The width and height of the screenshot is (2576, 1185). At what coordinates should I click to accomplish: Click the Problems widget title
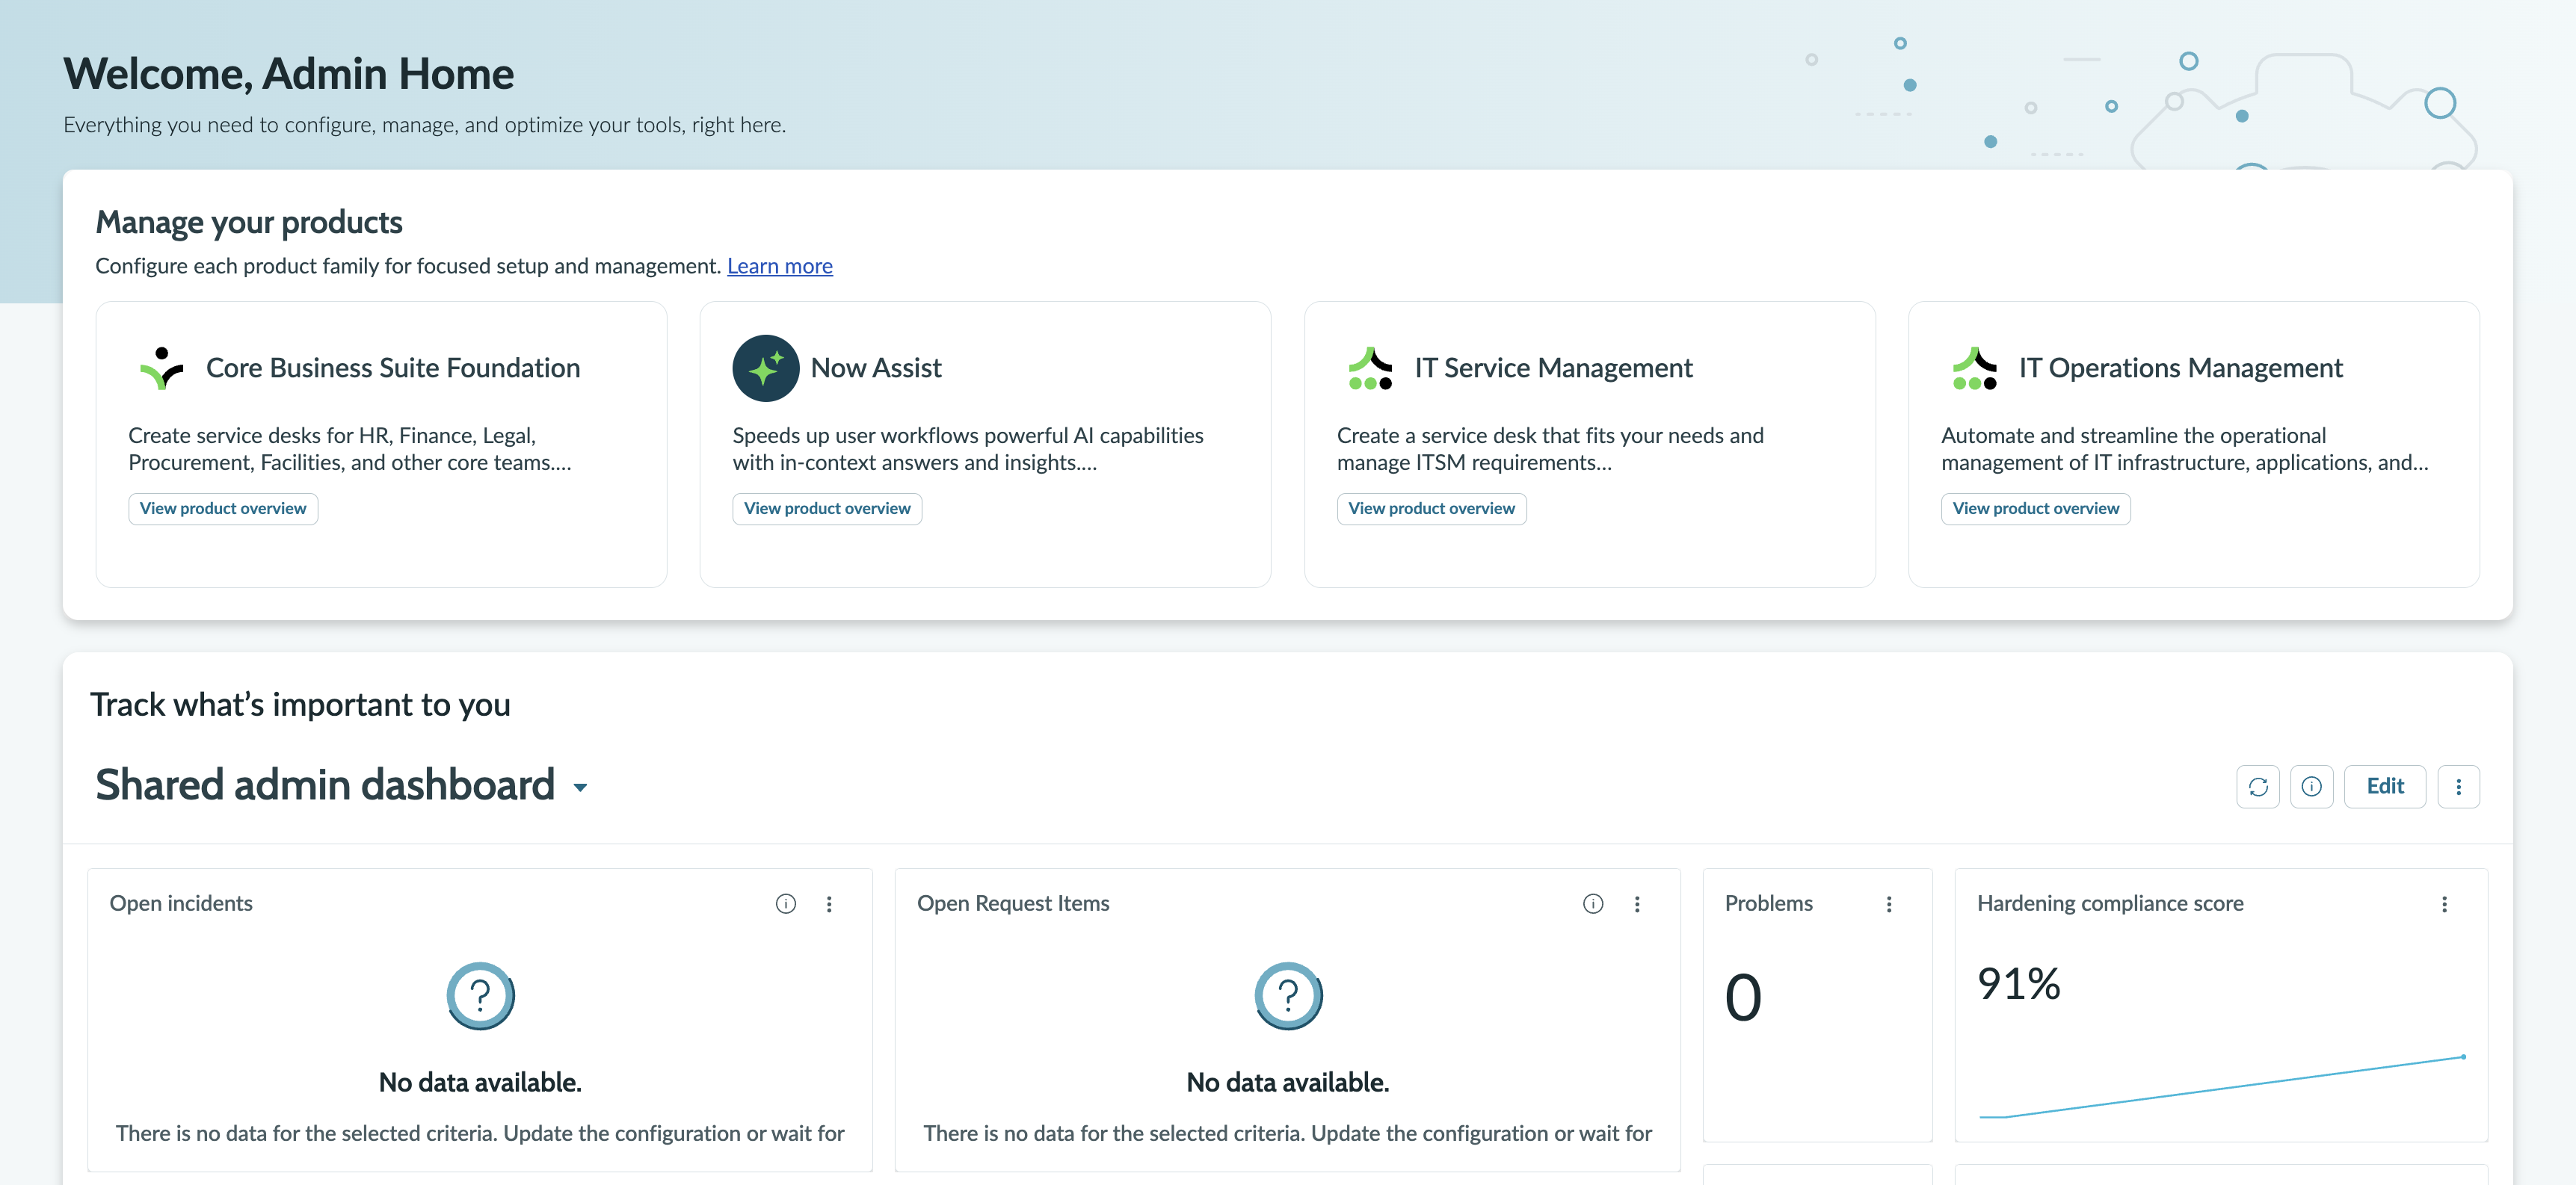1768,903
